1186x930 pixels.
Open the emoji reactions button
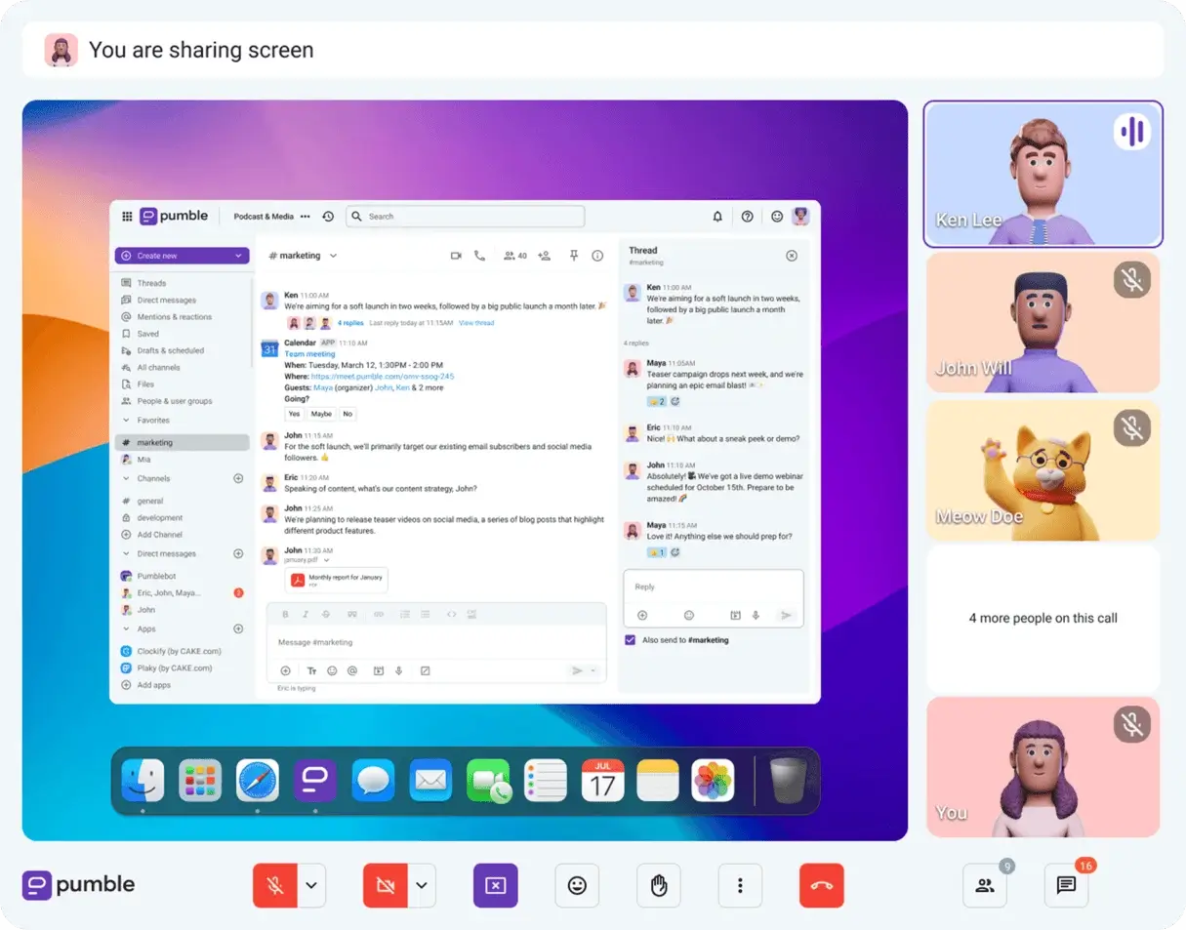[577, 886]
